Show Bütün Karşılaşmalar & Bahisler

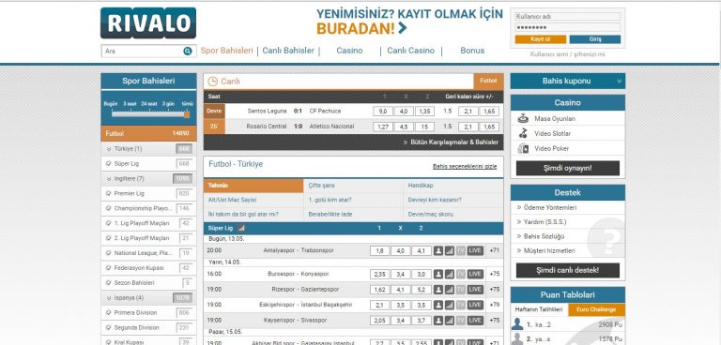point(451,142)
